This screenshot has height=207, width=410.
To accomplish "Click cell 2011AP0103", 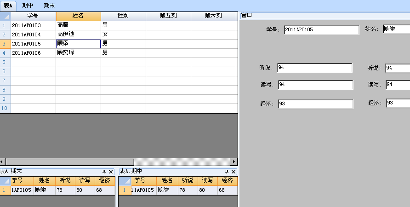I will [33, 26].
